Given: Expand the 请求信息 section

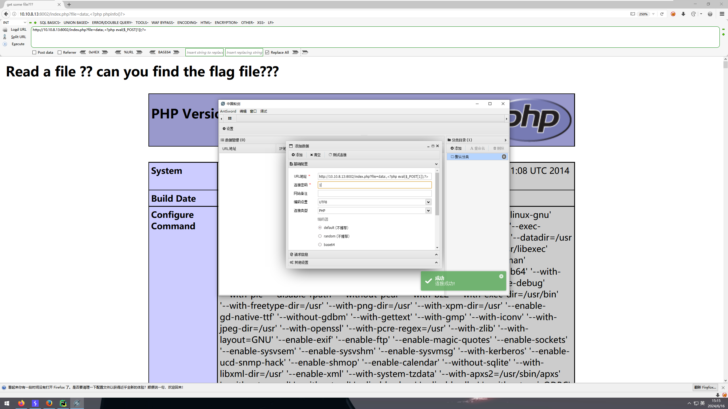Looking at the screenshot, I should tap(436, 254).
